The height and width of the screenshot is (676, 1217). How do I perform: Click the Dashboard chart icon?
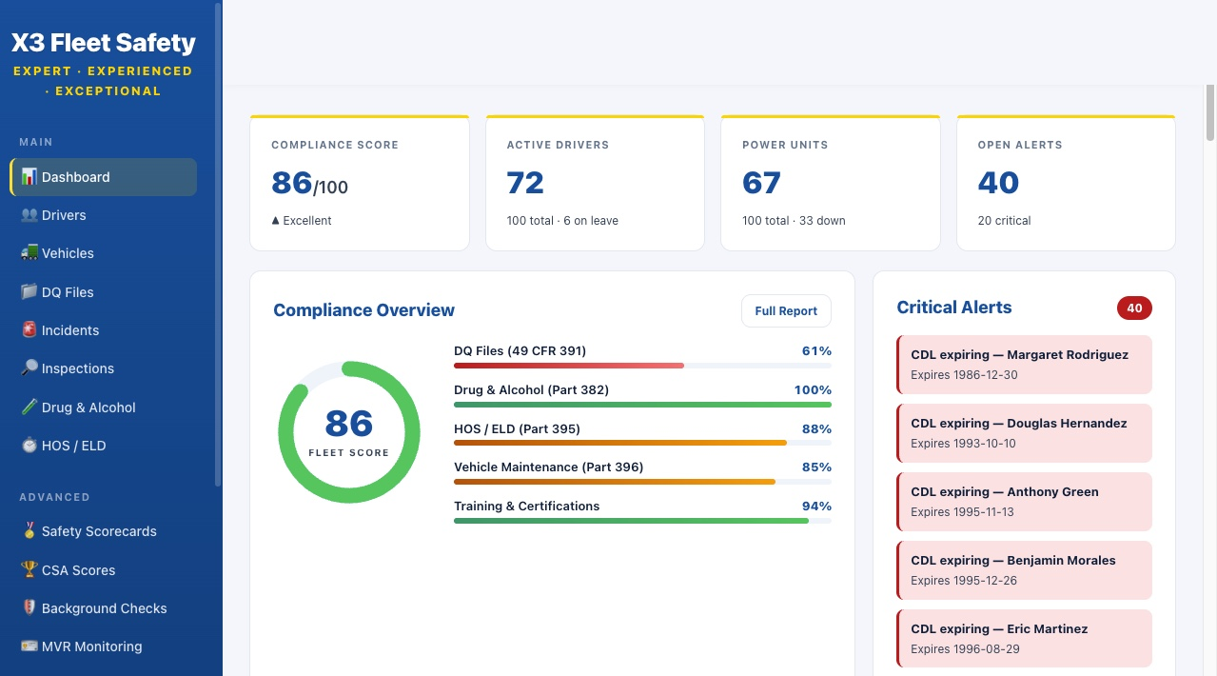click(29, 177)
